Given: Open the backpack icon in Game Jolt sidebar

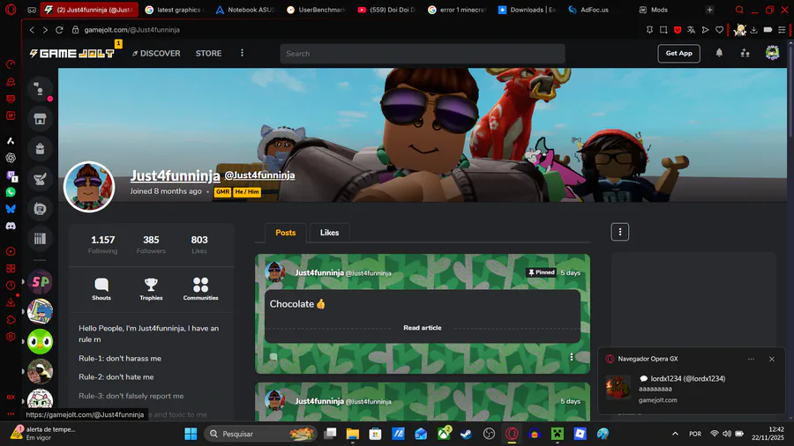Looking at the screenshot, I should pyautogui.click(x=40, y=149).
